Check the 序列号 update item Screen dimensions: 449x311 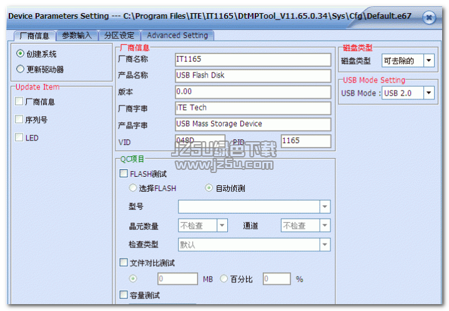(19, 119)
